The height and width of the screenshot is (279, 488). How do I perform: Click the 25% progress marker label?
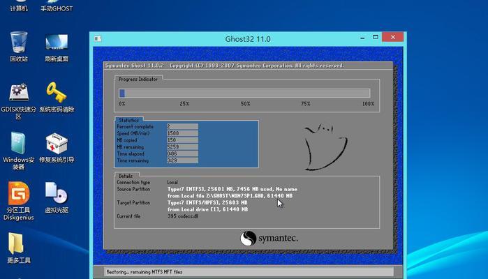[x=184, y=103]
